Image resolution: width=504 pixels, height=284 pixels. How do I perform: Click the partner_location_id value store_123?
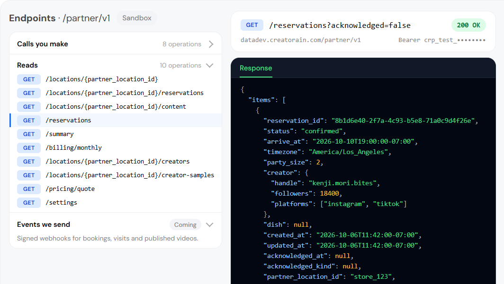pos(371,276)
